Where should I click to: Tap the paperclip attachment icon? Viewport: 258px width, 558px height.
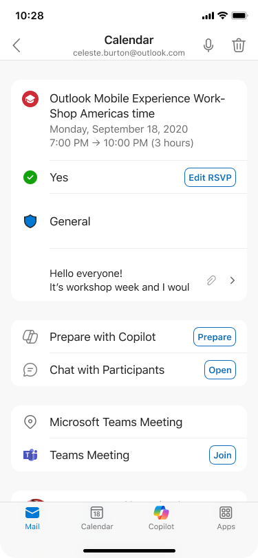tap(211, 281)
